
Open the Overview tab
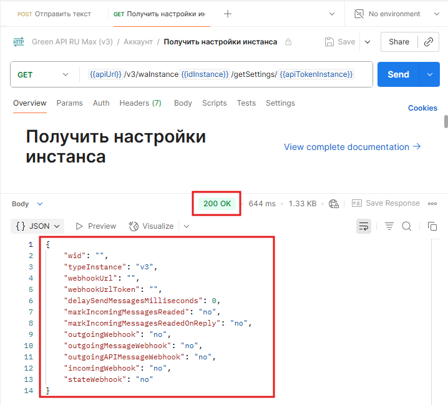click(x=30, y=103)
